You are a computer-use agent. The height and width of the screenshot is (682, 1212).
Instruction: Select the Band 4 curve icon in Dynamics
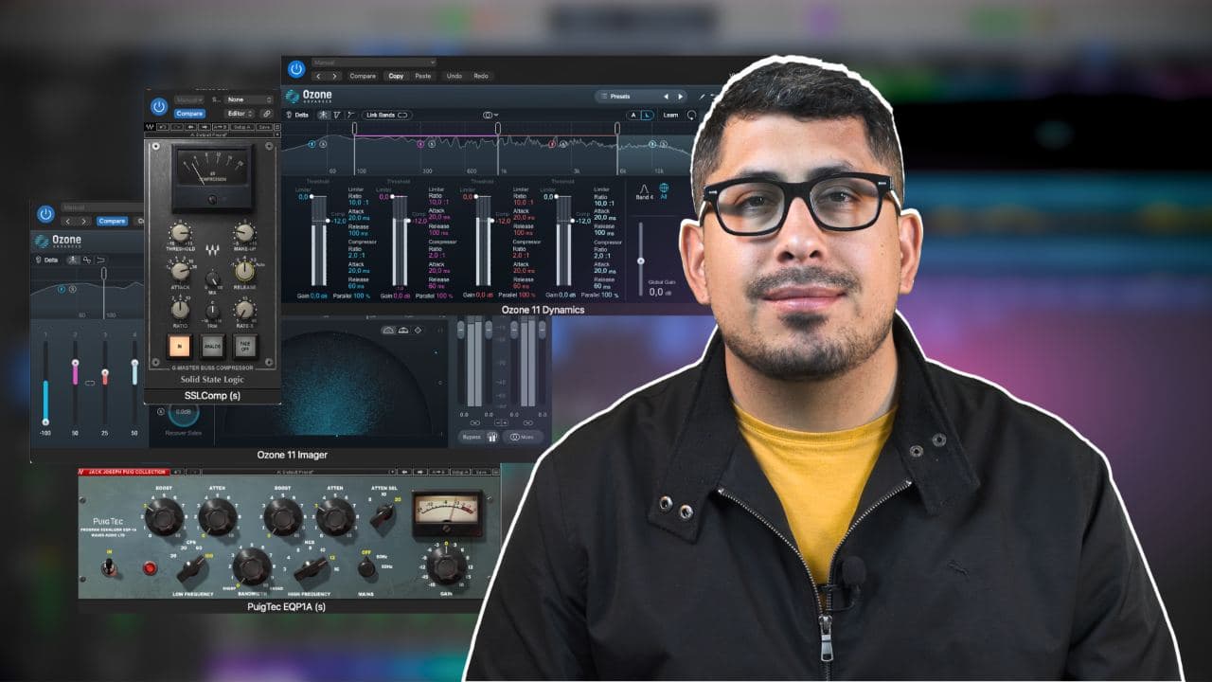click(x=645, y=191)
